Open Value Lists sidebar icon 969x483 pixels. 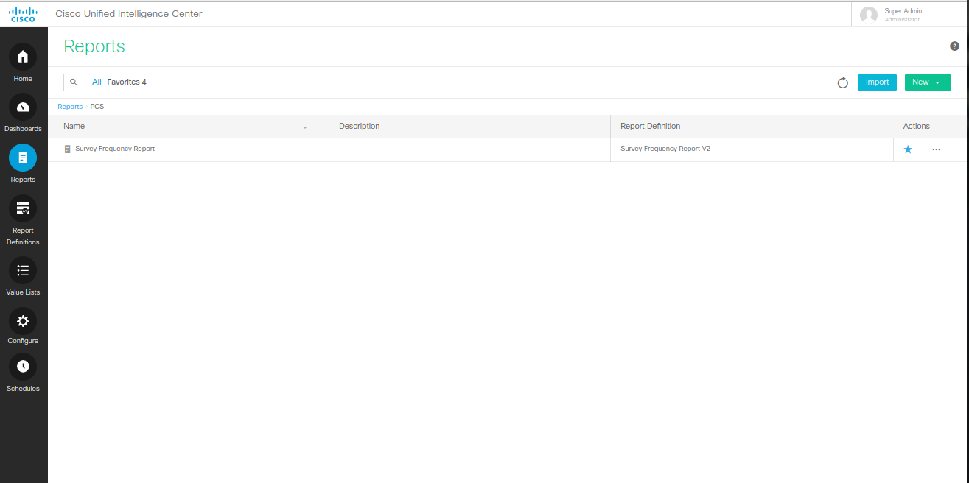(x=23, y=270)
